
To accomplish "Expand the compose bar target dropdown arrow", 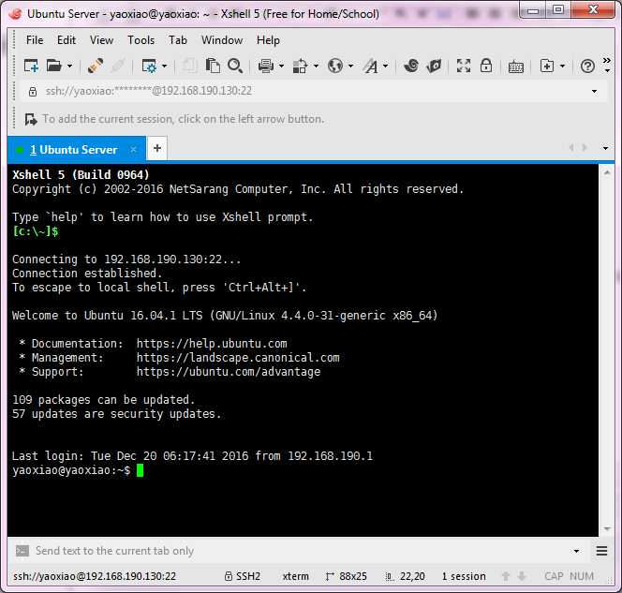I will (576, 551).
